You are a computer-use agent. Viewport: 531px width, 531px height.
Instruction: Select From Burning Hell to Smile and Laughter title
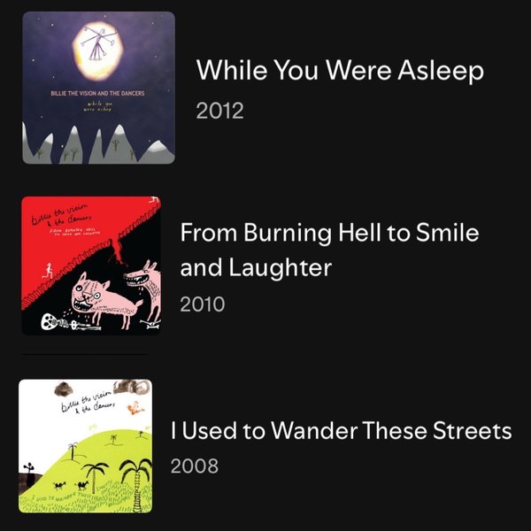(329, 250)
